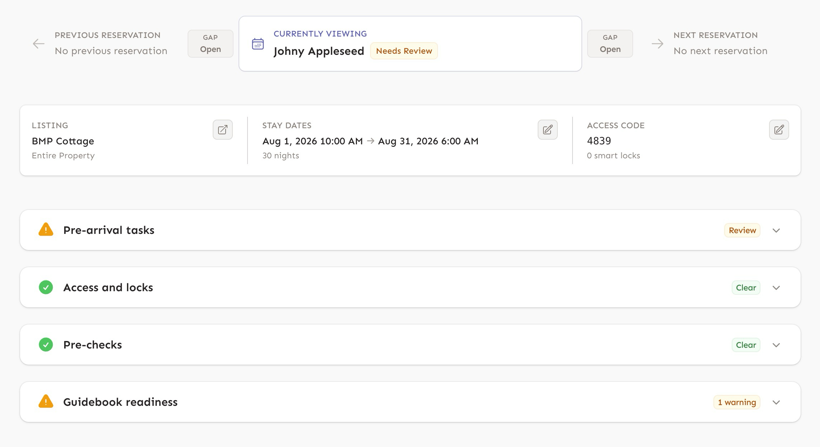Click the access code value 4839
This screenshot has width=820, height=447.
point(599,141)
